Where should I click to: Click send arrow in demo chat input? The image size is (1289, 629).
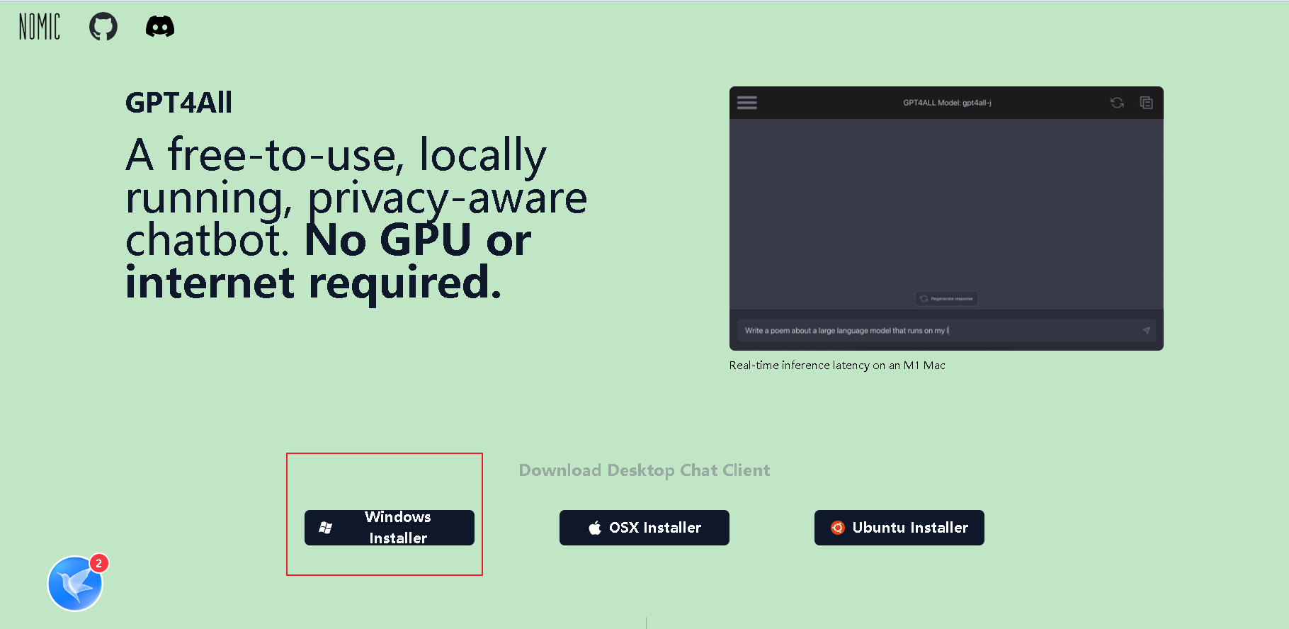point(1146,331)
